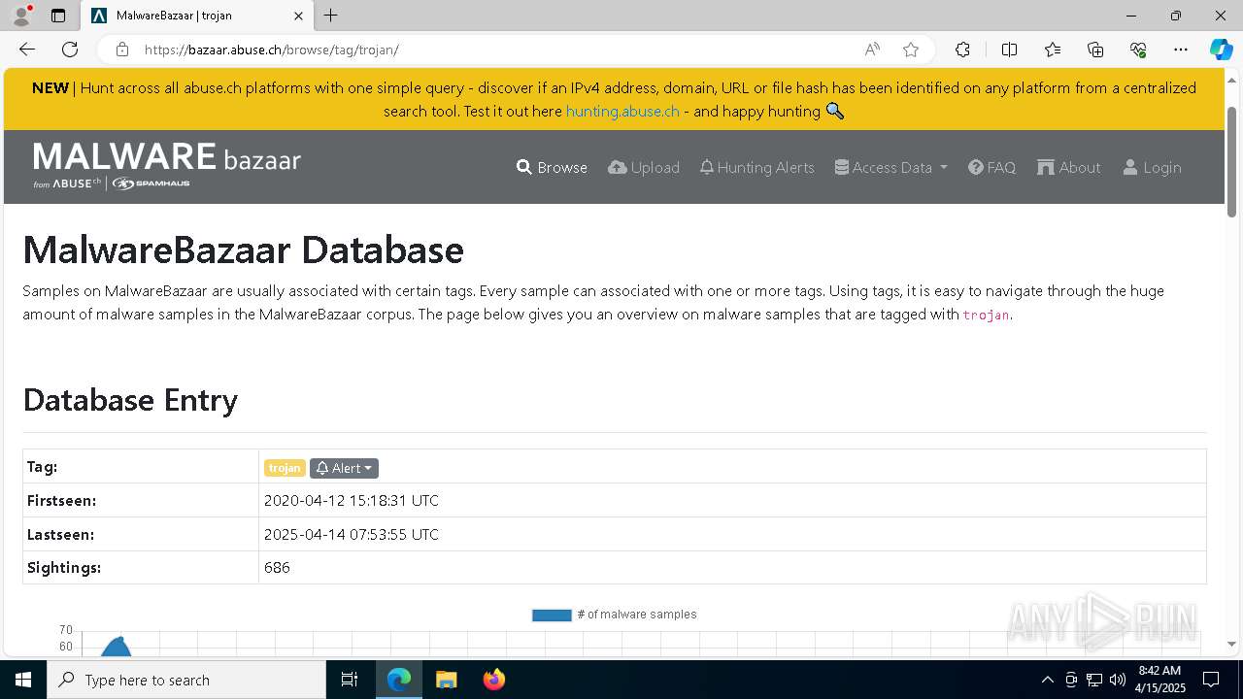This screenshot has height=699, width=1243.
Task: Toggle the '# of malware samples' legend swatch
Action: (x=552, y=615)
